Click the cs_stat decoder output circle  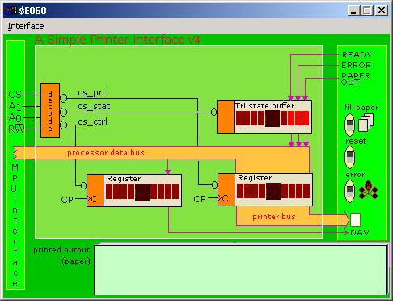point(63,112)
